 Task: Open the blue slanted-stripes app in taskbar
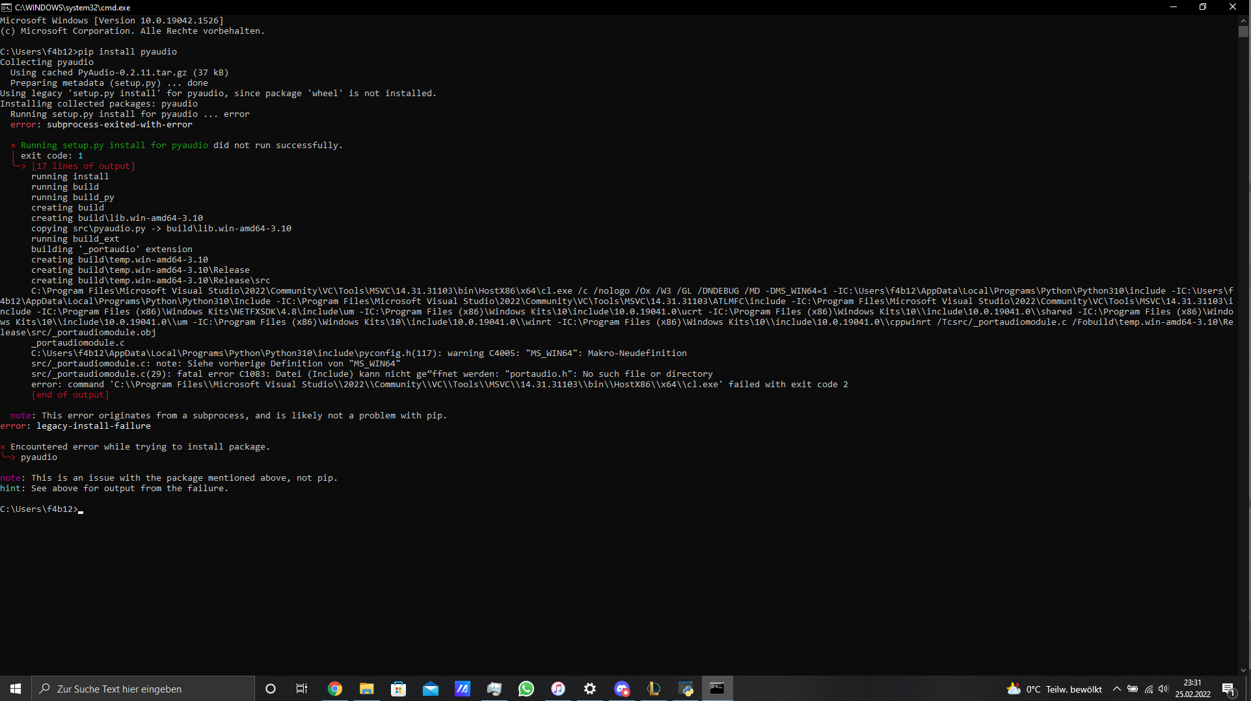tap(462, 689)
